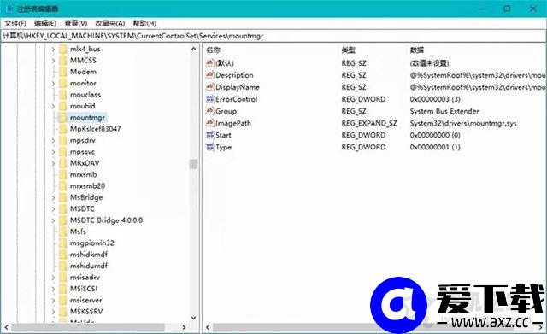
Task: Expand the MSDTC Bridge 4.0.0.0 node
Action: (53, 220)
